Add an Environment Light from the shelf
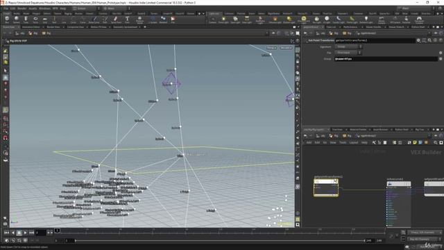The width and height of the screenshot is (444, 250). (303, 19)
